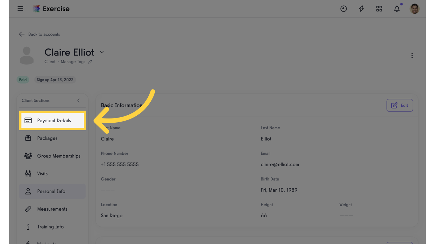Open the apps grid icon
Screen dimensions: 435x244
coord(379,9)
